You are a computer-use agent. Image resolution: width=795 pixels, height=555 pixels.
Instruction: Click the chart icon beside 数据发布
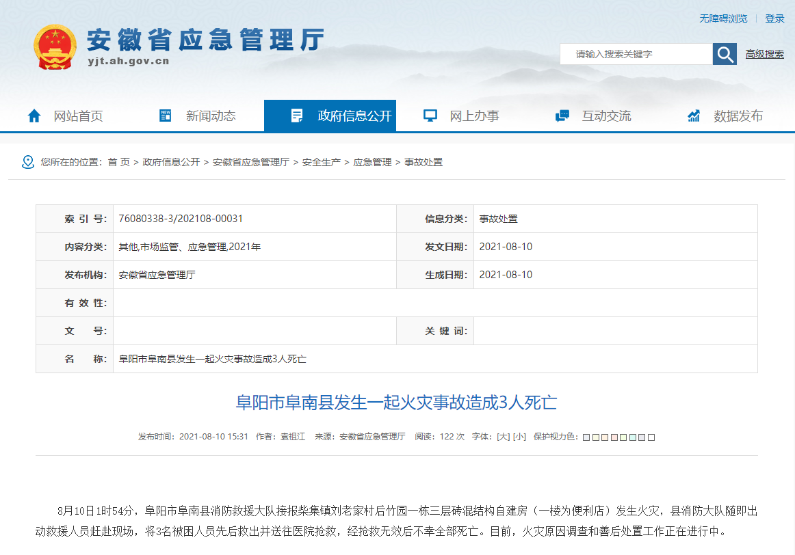tap(694, 116)
